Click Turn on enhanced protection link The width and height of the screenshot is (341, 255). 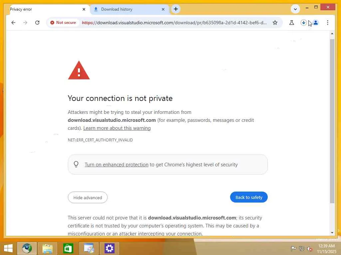(117, 165)
